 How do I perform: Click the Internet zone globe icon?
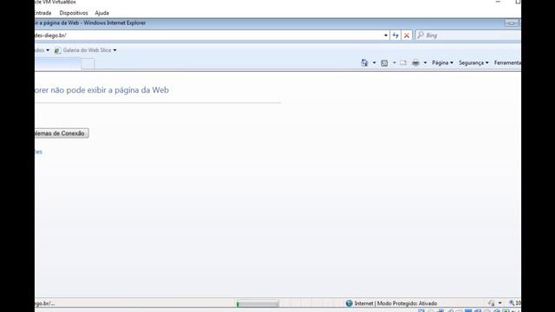pos(349,303)
